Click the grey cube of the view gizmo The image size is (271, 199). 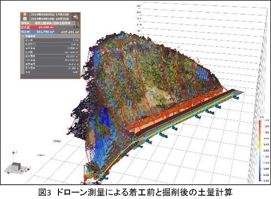[x=16, y=167]
